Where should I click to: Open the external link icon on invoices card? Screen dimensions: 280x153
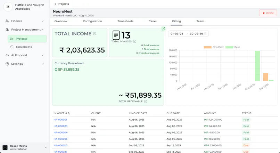tap(163, 29)
